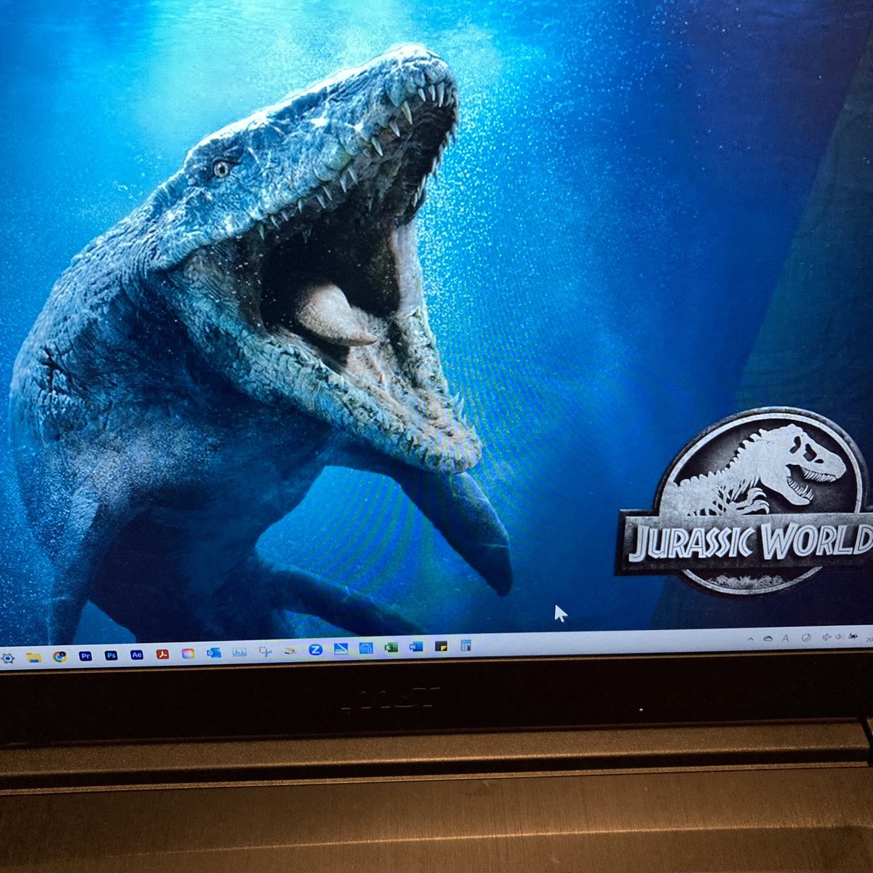Open the scanner app icon in taskbar
Screen dimensions: 873x873
click(x=290, y=650)
